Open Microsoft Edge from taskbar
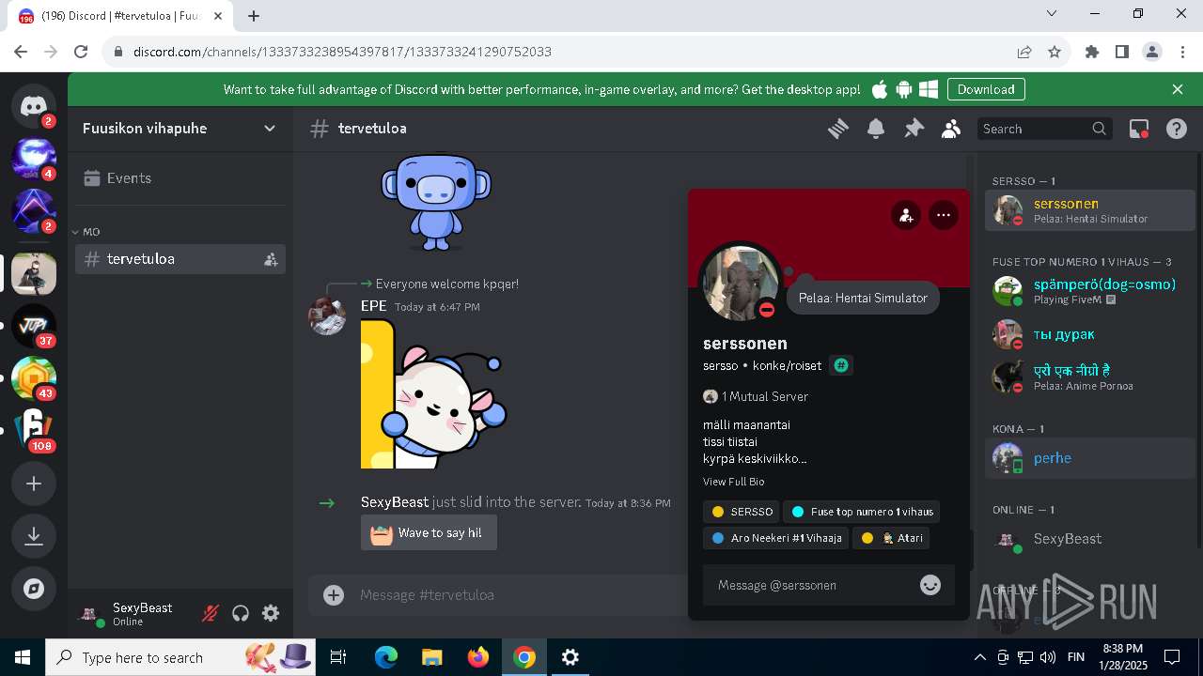This screenshot has height=676, width=1203. coord(386,657)
